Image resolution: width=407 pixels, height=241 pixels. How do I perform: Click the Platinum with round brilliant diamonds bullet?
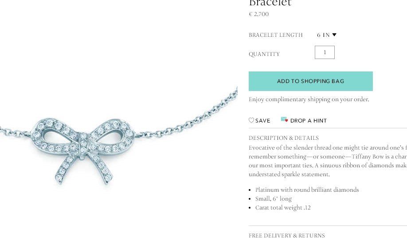307,190
